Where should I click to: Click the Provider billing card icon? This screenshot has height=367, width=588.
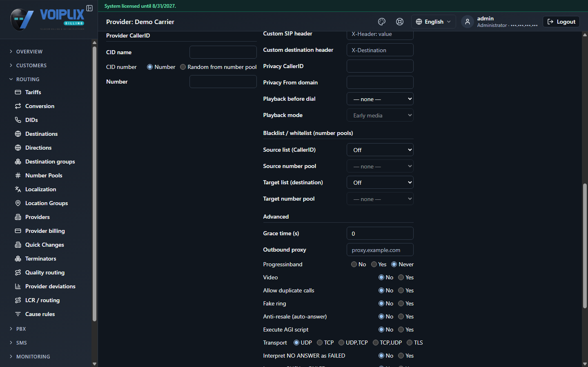click(x=18, y=231)
